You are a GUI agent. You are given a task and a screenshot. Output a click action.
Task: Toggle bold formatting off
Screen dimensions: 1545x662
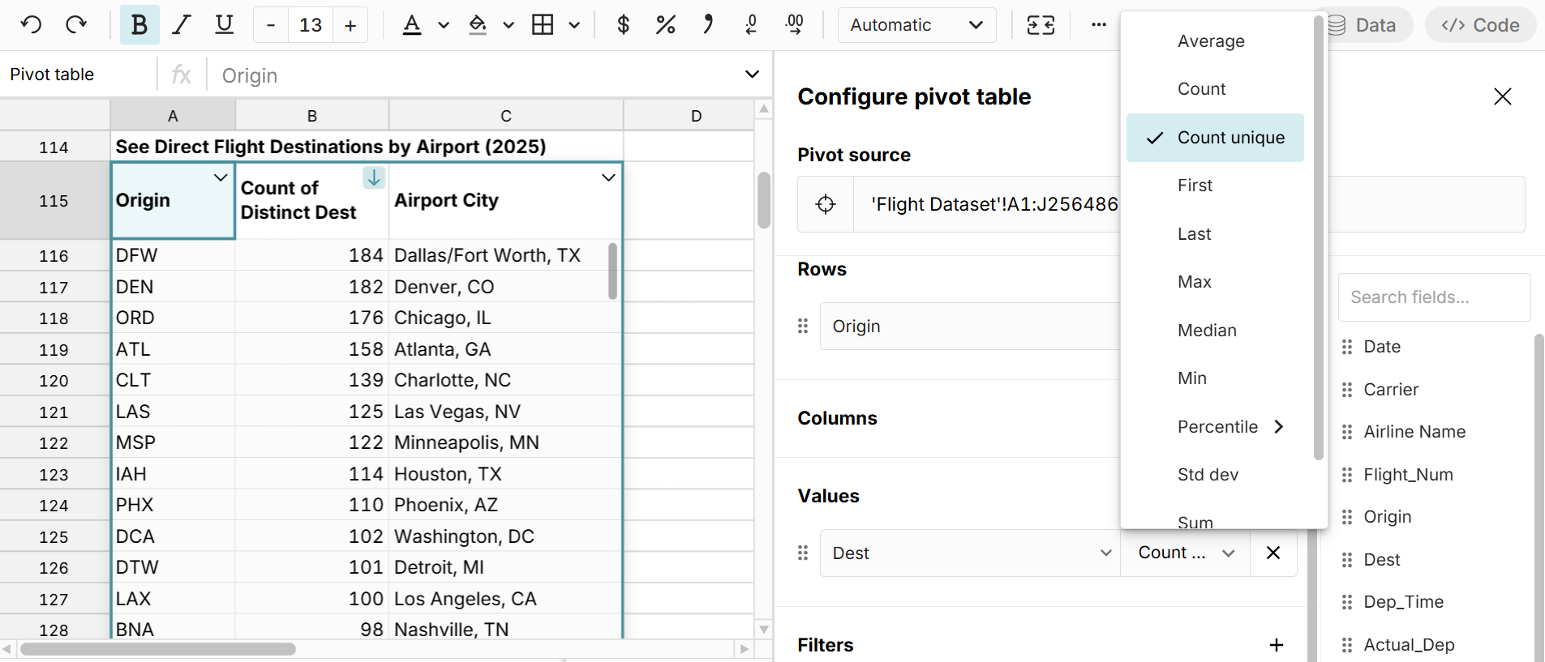(139, 25)
